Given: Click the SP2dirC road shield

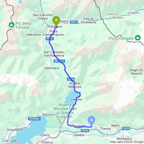Looking at the screenshot, I should coord(59,61).
